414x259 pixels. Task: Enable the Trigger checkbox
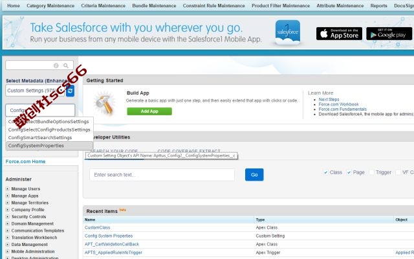[x=371, y=173]
